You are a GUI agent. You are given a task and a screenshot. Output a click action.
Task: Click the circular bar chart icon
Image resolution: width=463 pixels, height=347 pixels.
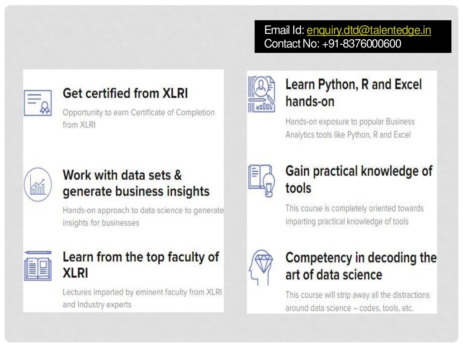pyautogui.click(x=38, y=184)
